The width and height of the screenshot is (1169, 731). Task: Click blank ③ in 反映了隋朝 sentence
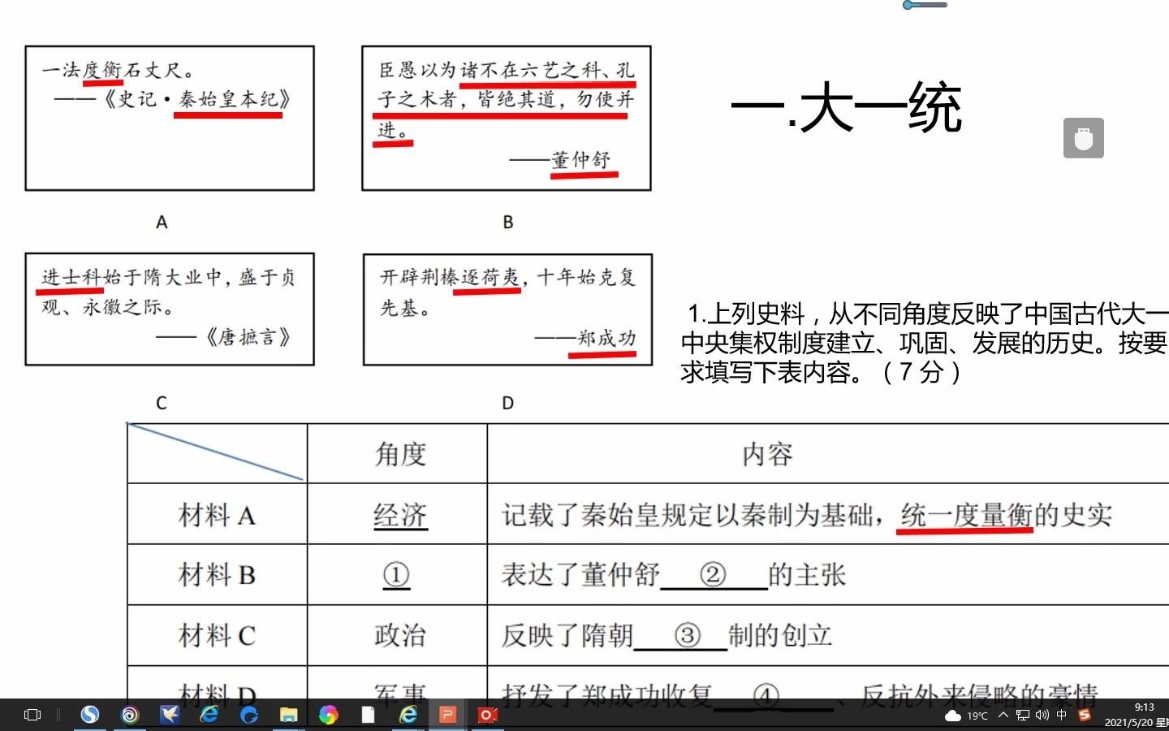point(682,635)
